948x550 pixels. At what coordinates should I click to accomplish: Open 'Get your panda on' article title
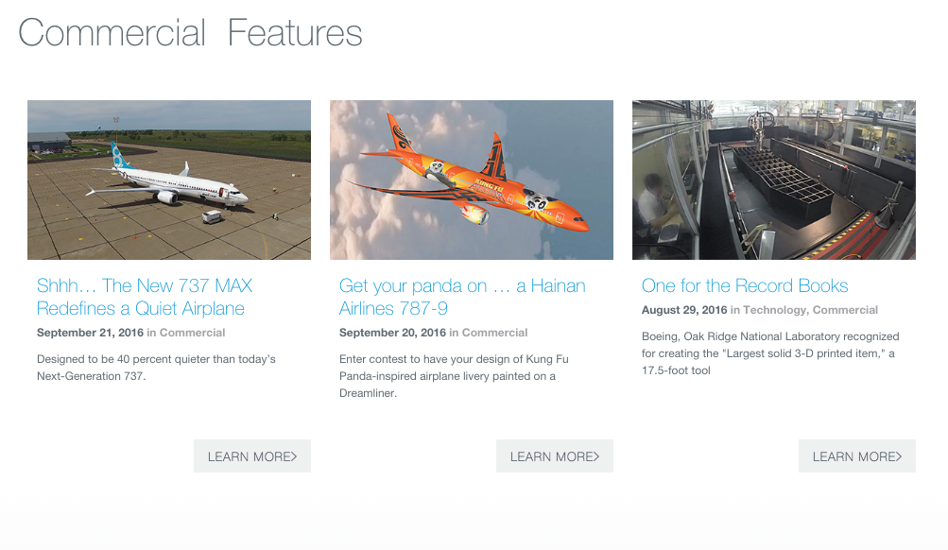[x=462, y=297]
